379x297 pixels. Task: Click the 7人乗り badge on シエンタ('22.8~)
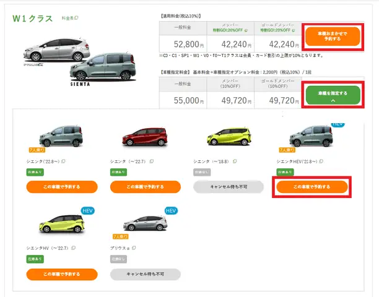(37, 150)
